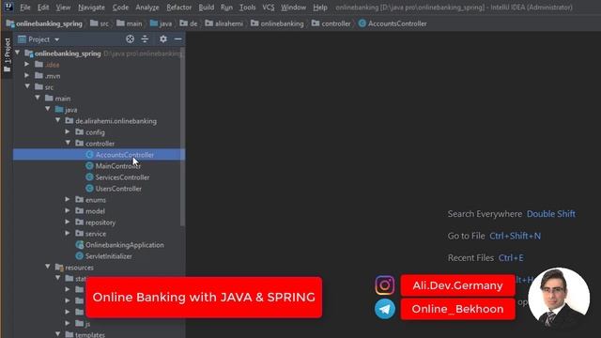This screenshot has width=601, height=338.
Task: Click the UsersController class icon
Action: pos(89,189)
